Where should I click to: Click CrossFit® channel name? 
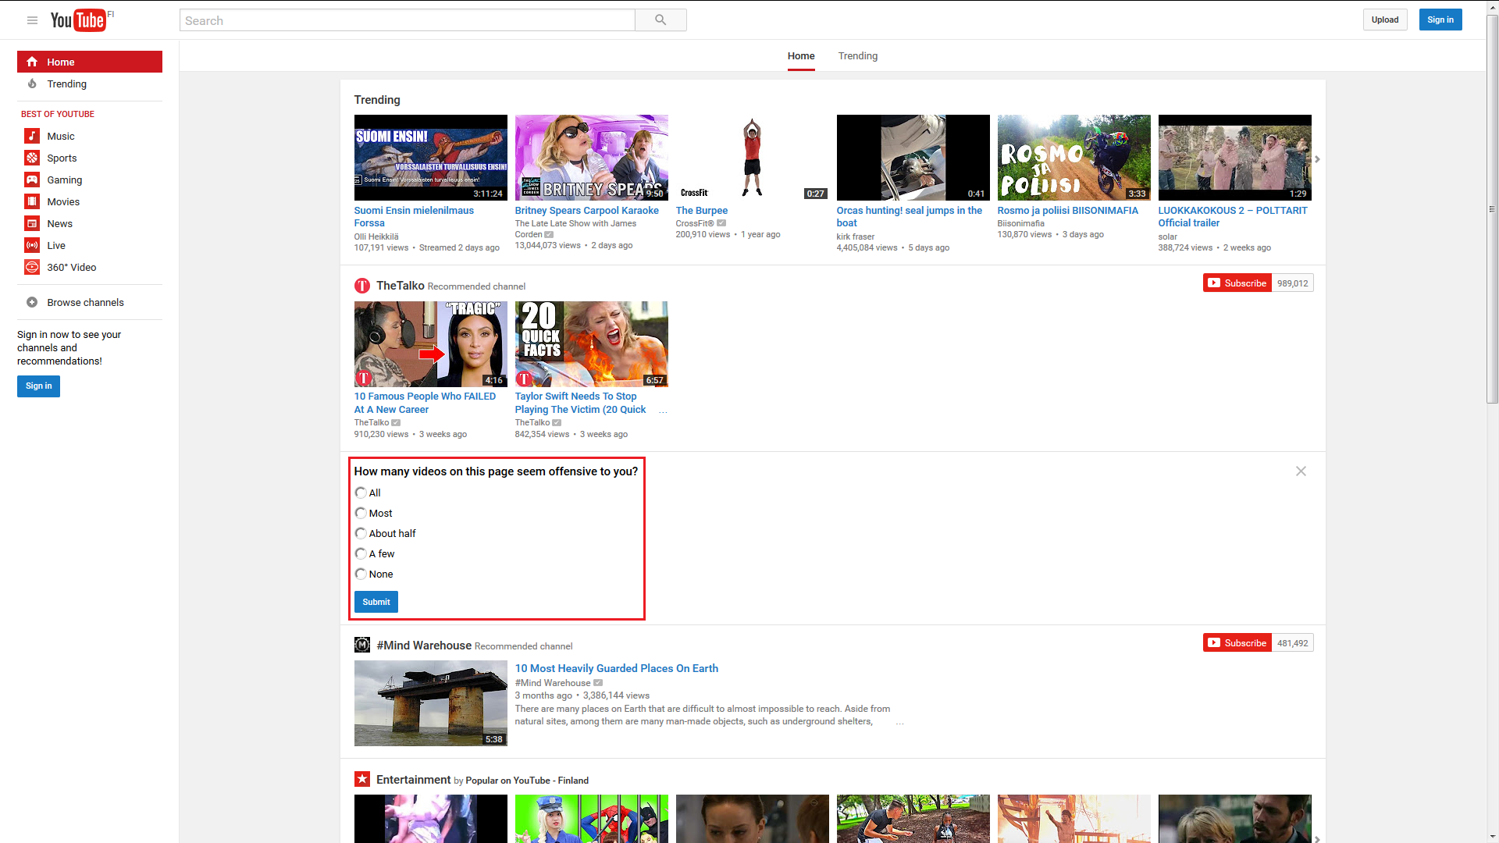tap(695, 223)
